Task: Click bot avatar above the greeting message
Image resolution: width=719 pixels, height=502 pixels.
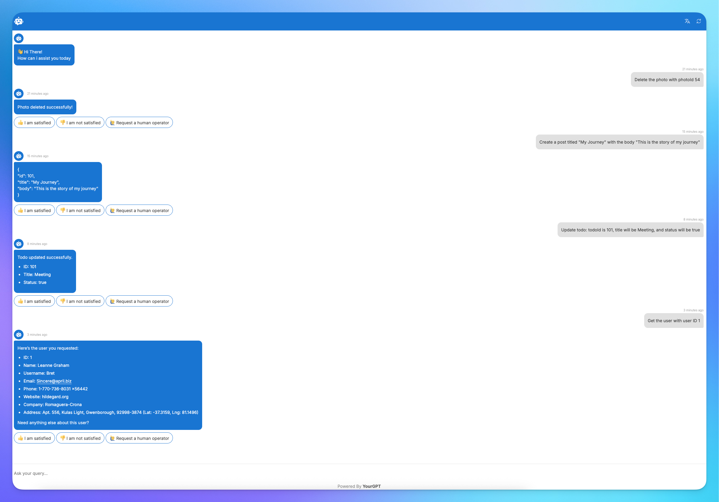Action: click(19, 38)
